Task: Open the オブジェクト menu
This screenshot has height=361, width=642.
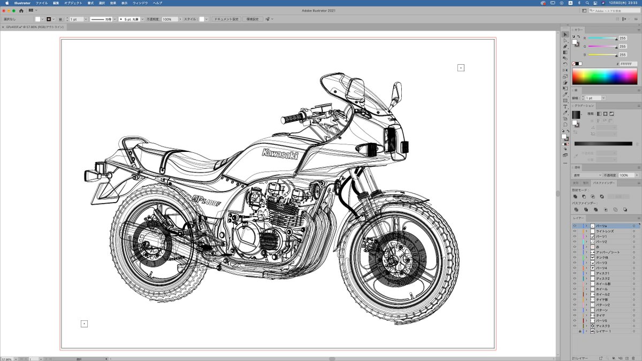Action: (x=73, y=3)
